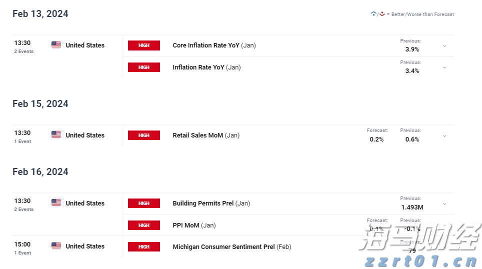Expand the Building Permits Prel row chevron
Viewport: 482px width, 269px height.
(444, 204)
